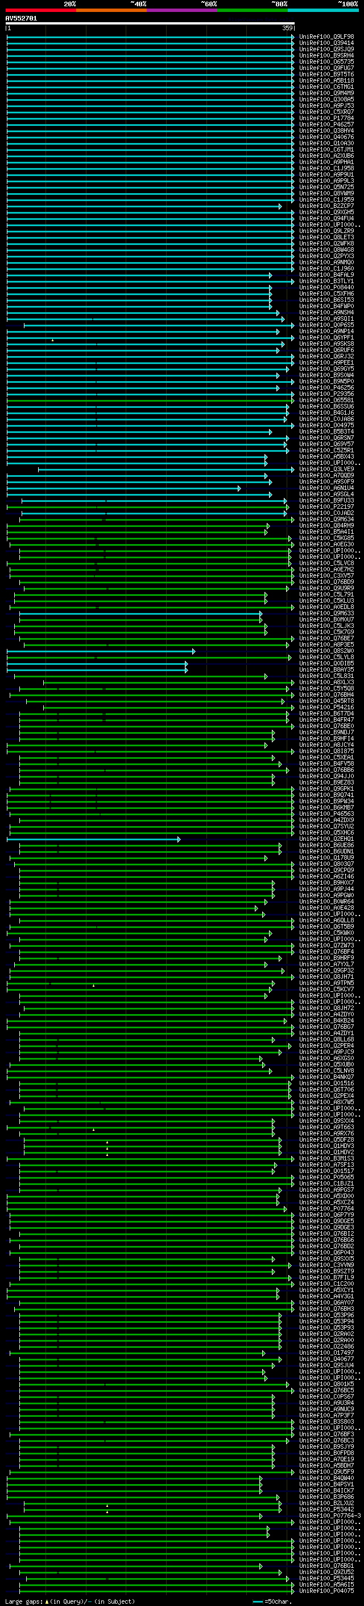Open hit UniRef100_B4FAL9
Viewport: 364px width, 1606px height.
click(326, 276)
